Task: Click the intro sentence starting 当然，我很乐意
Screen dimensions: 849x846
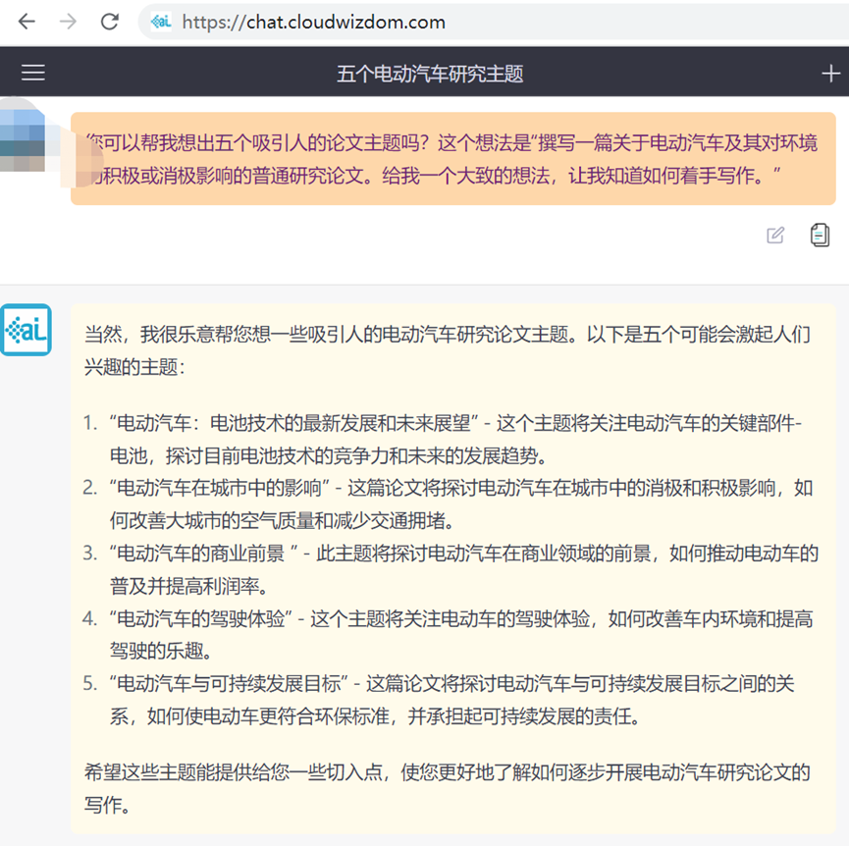Action: point(448,350)
